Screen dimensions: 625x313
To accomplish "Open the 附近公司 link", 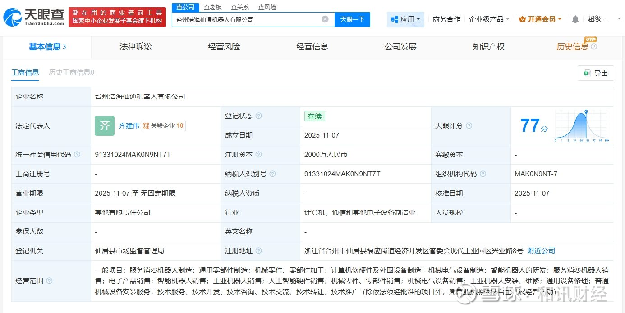I will pyautogui.click(x=541, y=251).
